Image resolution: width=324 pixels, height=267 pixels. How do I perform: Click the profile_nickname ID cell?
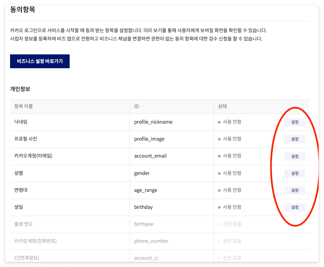153,122
